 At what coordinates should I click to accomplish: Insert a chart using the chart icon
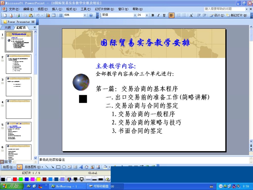(x=48, y=15)
